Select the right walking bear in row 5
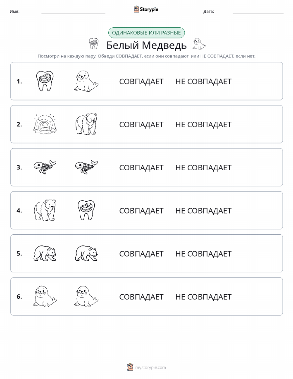The image size is (293, 379). pos(86,253)
